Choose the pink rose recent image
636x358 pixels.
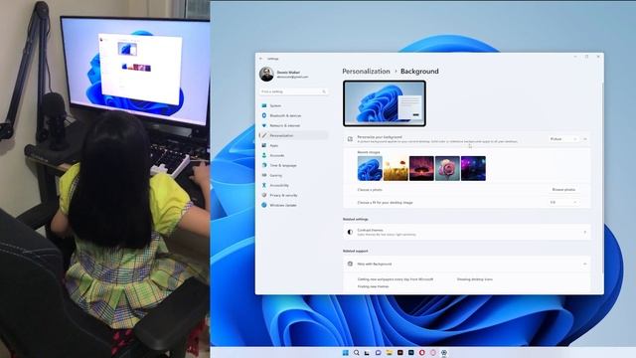point(447,168)
